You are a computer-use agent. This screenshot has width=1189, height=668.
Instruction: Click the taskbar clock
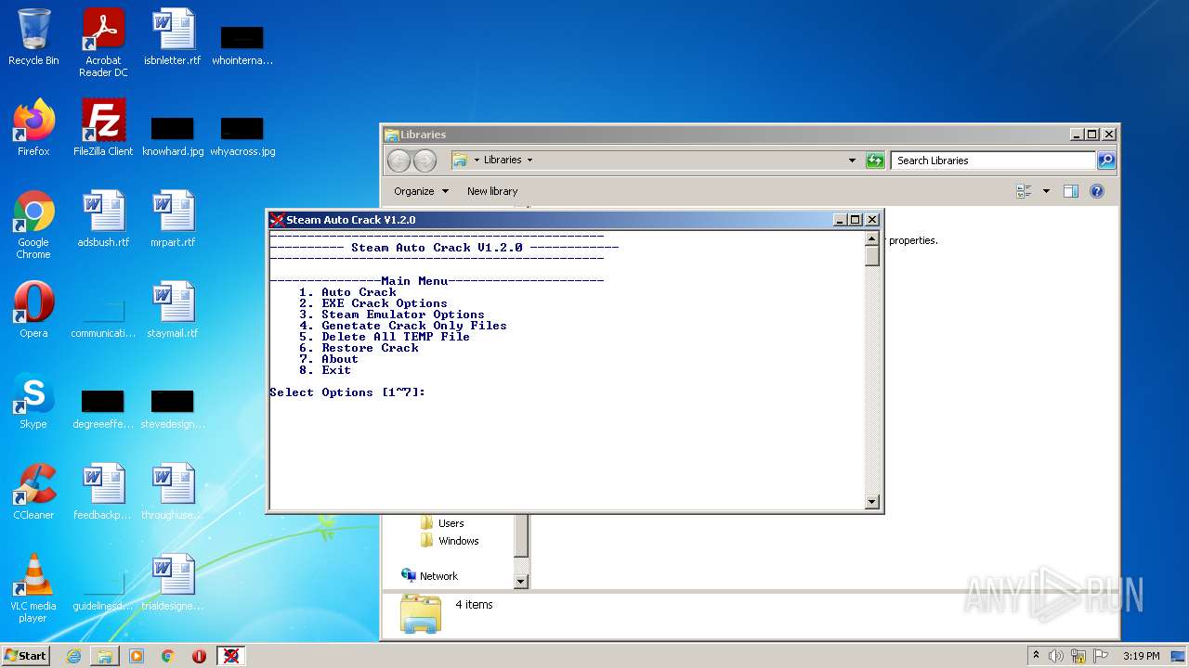(1141, 656)
